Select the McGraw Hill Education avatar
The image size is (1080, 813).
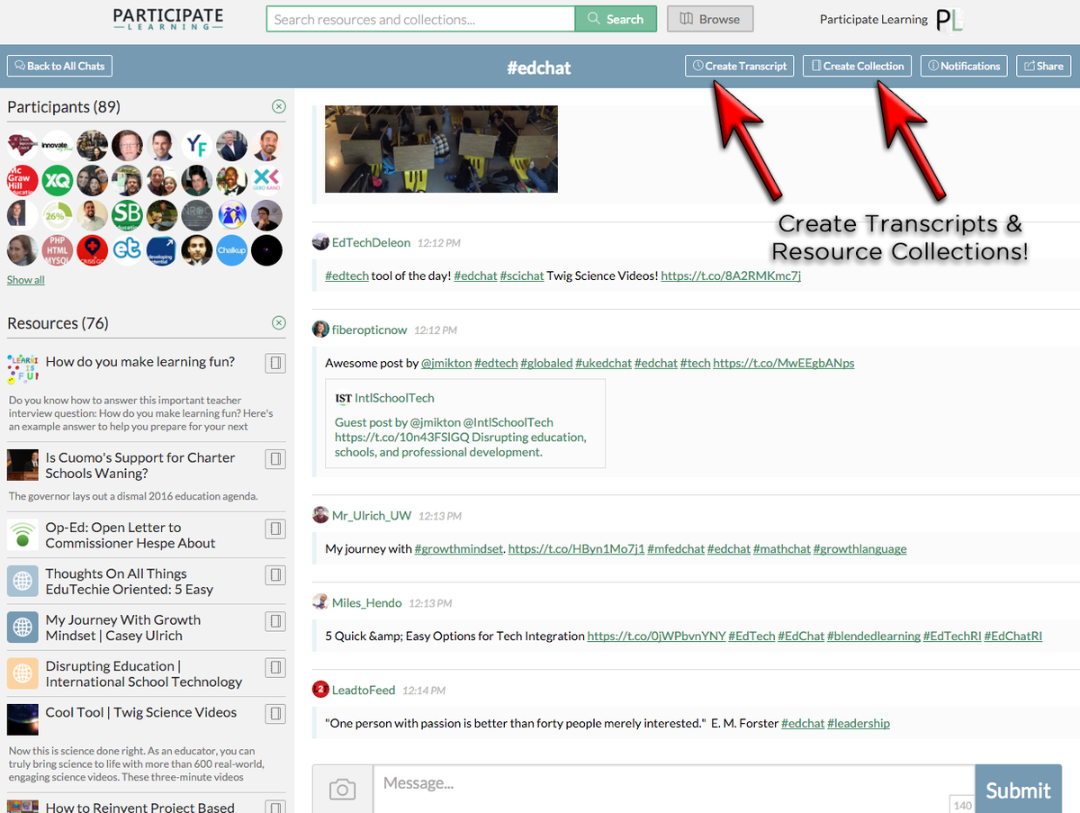click(22, 180)
